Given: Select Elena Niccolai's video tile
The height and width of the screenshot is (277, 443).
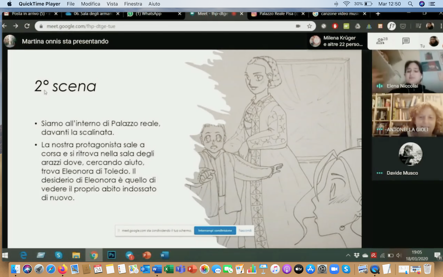Looking at the screenshot, I should pos(407,71).
